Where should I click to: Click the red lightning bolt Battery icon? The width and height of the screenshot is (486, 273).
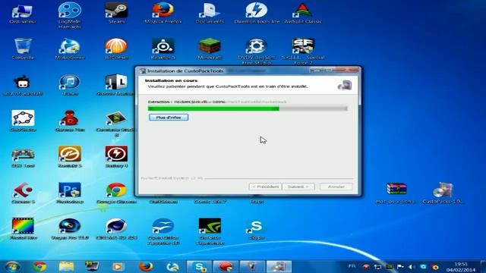click(116, 157)
